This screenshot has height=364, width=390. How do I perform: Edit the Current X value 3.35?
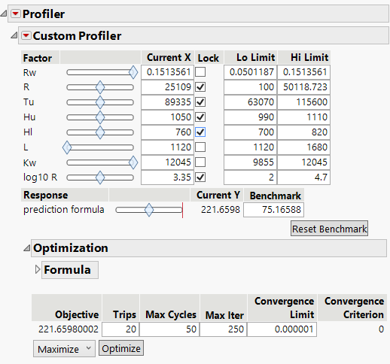[x=168, y=177]
